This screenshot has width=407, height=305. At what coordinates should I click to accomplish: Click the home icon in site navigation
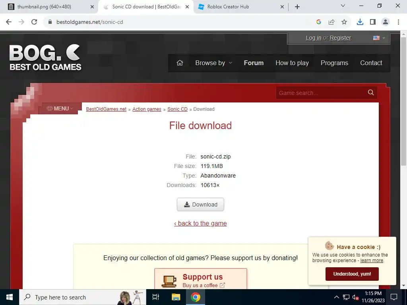180,63
